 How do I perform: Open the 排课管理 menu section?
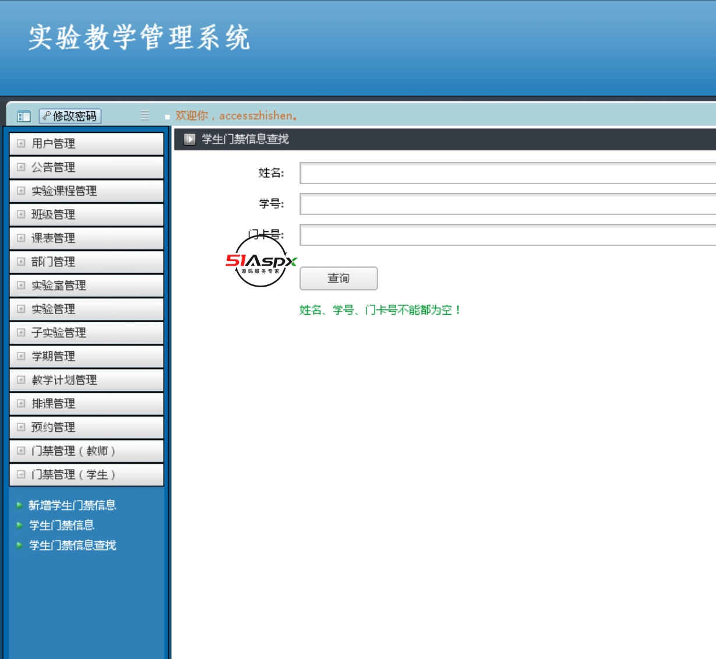pyautogui.click(x=87, y=404)
